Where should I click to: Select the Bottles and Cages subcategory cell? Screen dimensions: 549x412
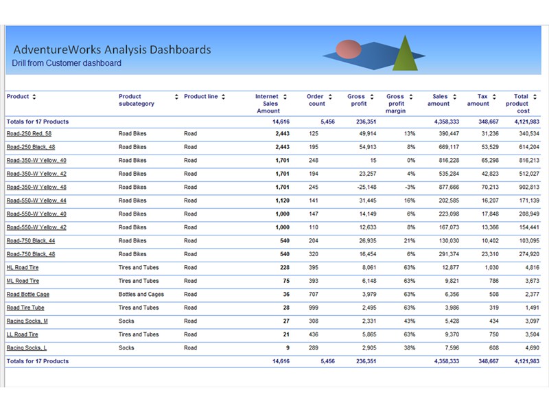click(x=141, y=295)
